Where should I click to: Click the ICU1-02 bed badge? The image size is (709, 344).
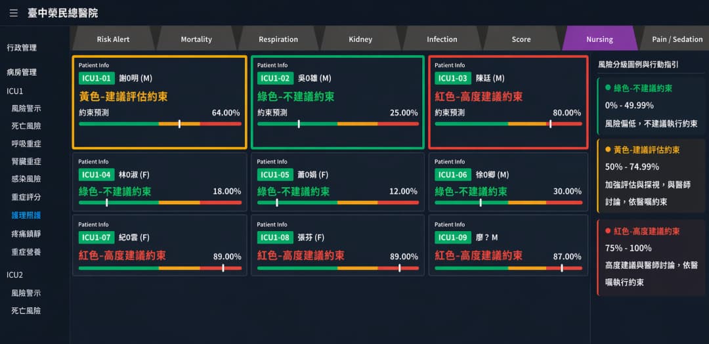pos(275,78)
